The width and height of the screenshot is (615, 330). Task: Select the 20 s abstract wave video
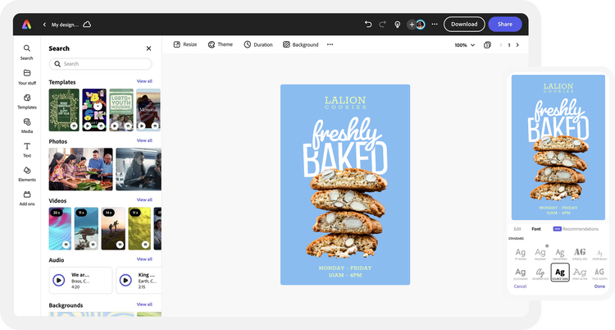[x=60, y=229]
